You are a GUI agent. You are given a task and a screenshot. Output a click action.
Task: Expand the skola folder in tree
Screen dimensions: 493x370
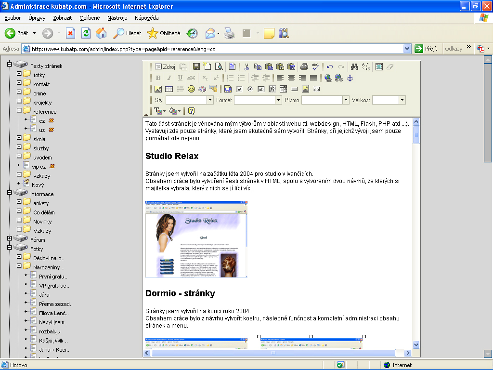click(x=19, y=138)
